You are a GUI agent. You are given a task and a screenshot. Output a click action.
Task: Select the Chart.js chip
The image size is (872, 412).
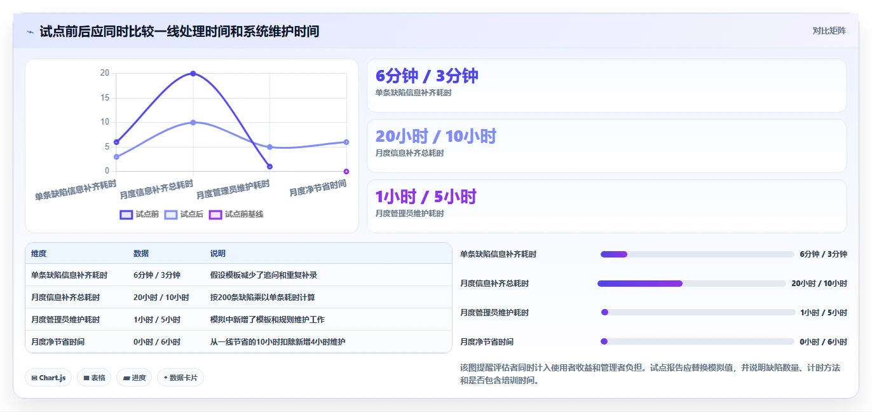[48, 378]
